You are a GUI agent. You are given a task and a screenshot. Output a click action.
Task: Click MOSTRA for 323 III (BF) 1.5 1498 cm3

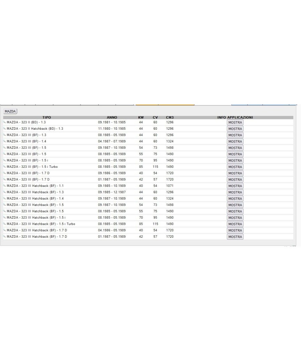(235, 148)
